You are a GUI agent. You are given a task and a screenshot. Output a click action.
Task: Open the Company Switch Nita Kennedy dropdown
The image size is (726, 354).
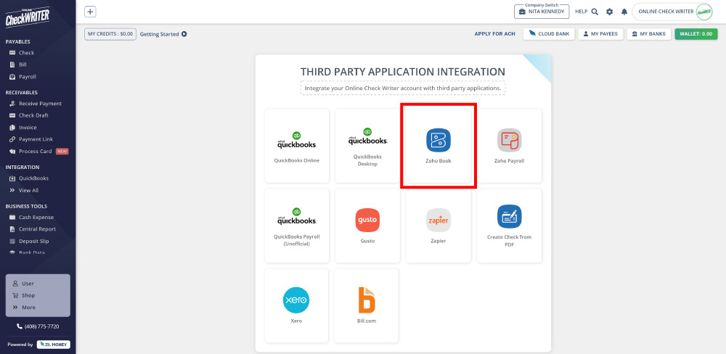(x=542, y=12)
